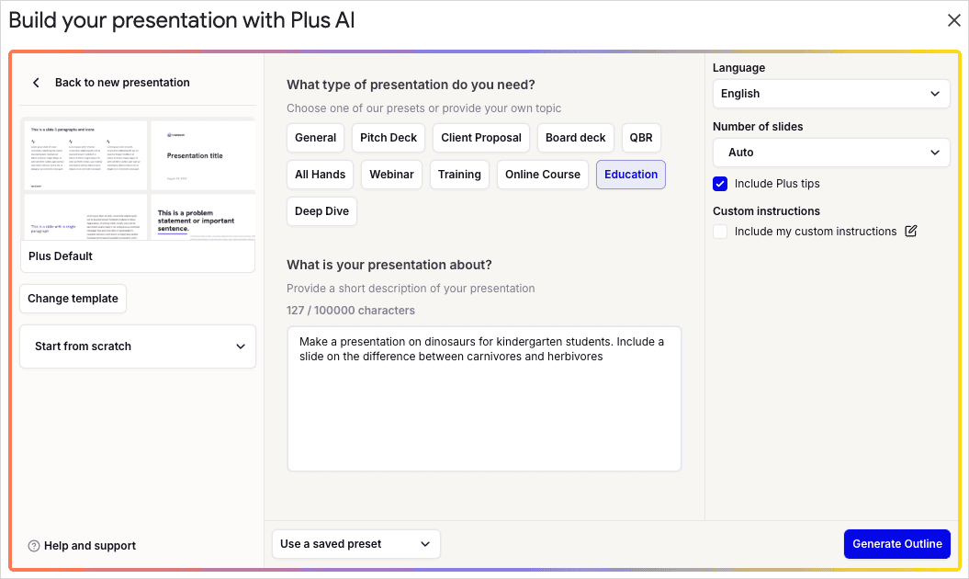Choose the All Hands preset
The height and width of the screenshot is (579, 969).
click(x=321, y=175)
